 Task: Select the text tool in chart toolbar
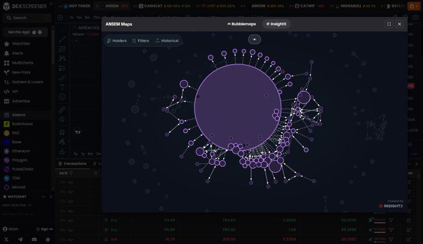coord(62,87)
